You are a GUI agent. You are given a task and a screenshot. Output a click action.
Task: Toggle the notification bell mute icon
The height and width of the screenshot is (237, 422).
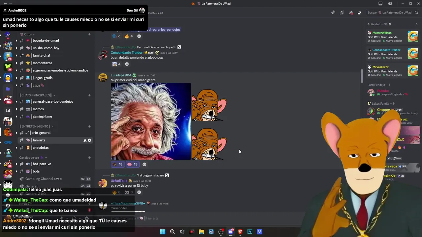tap(342, 13)
